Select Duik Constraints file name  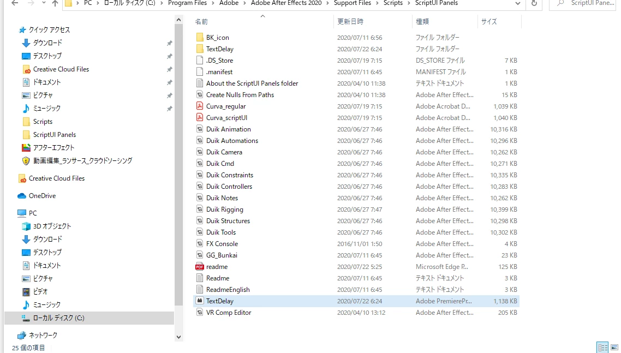point(230,175)
